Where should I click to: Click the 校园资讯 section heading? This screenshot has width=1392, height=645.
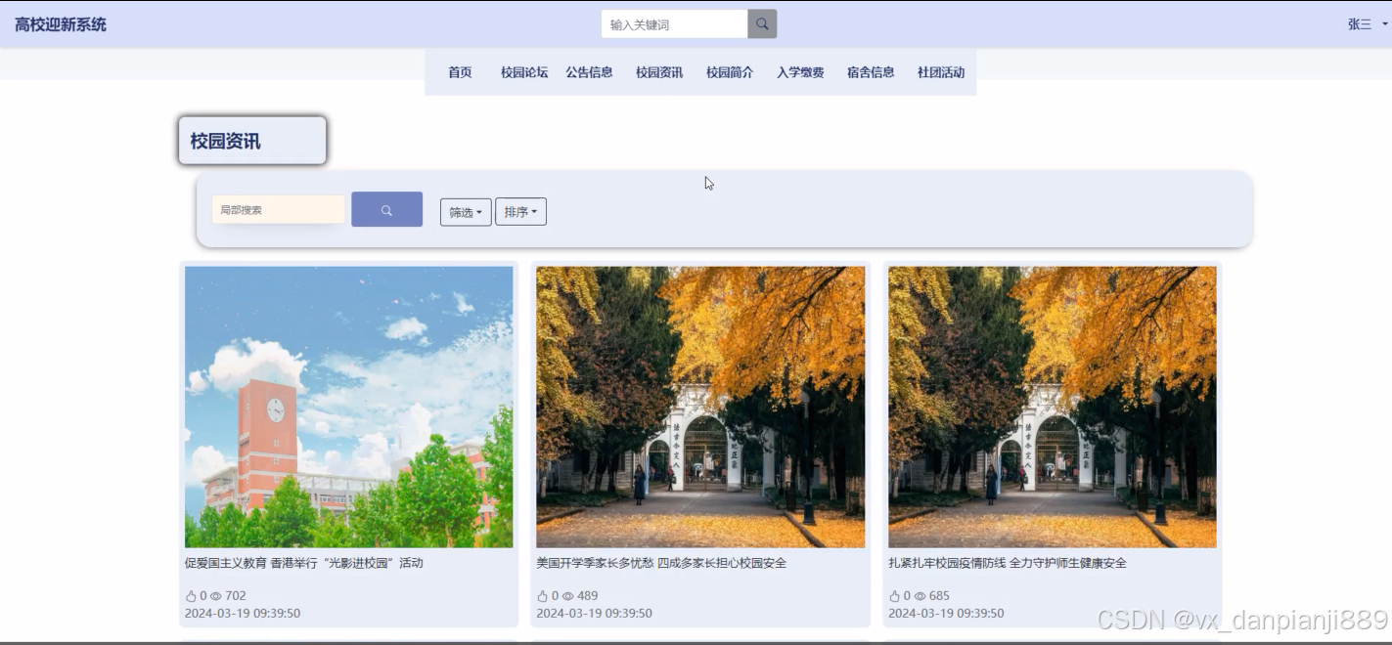pos(226,141)
